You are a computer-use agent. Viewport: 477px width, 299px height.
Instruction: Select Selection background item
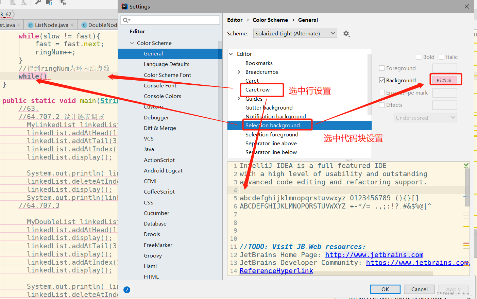pos(273,126)
